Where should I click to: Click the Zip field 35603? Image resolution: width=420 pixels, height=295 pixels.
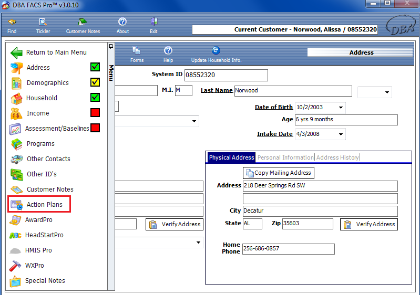tap(308, 224)
